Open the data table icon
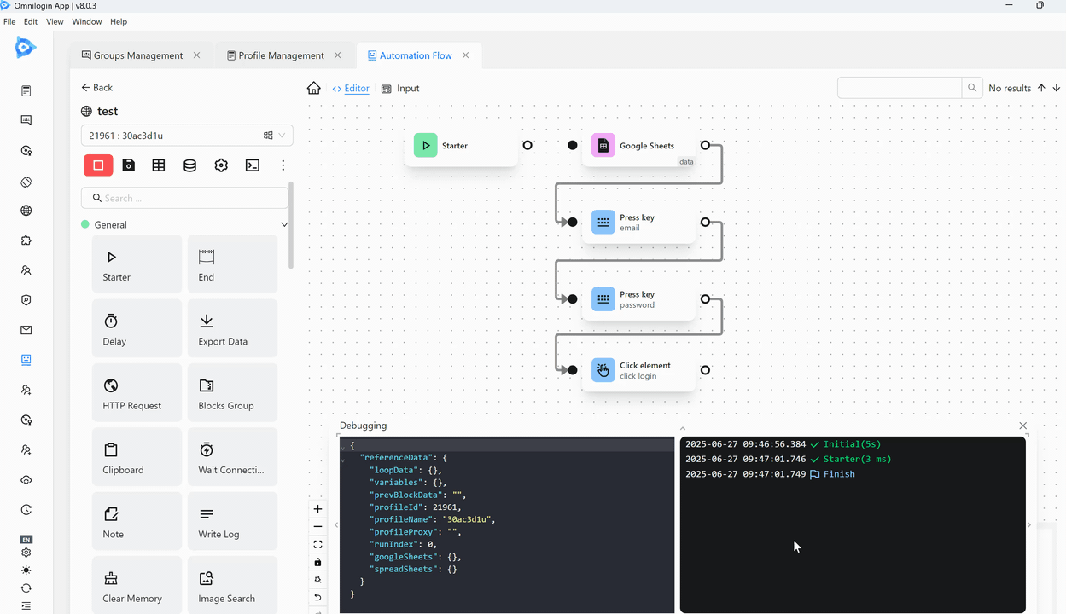 point(159,165)
